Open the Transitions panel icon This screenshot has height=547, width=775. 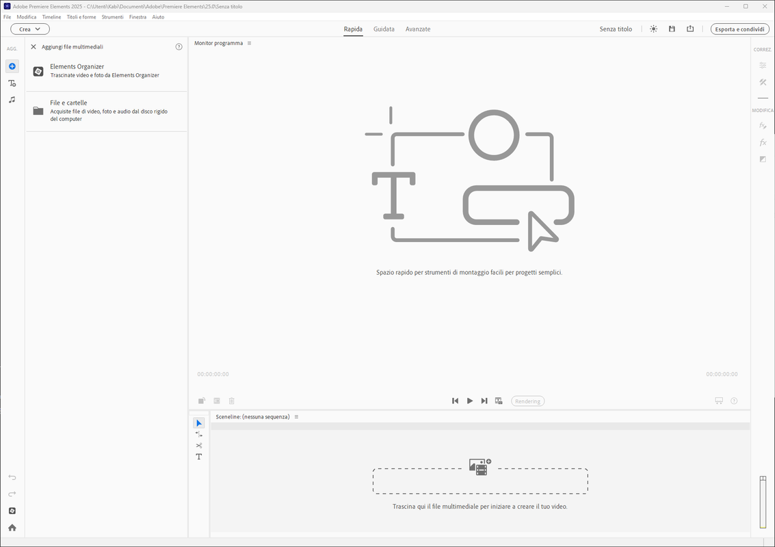763,159
